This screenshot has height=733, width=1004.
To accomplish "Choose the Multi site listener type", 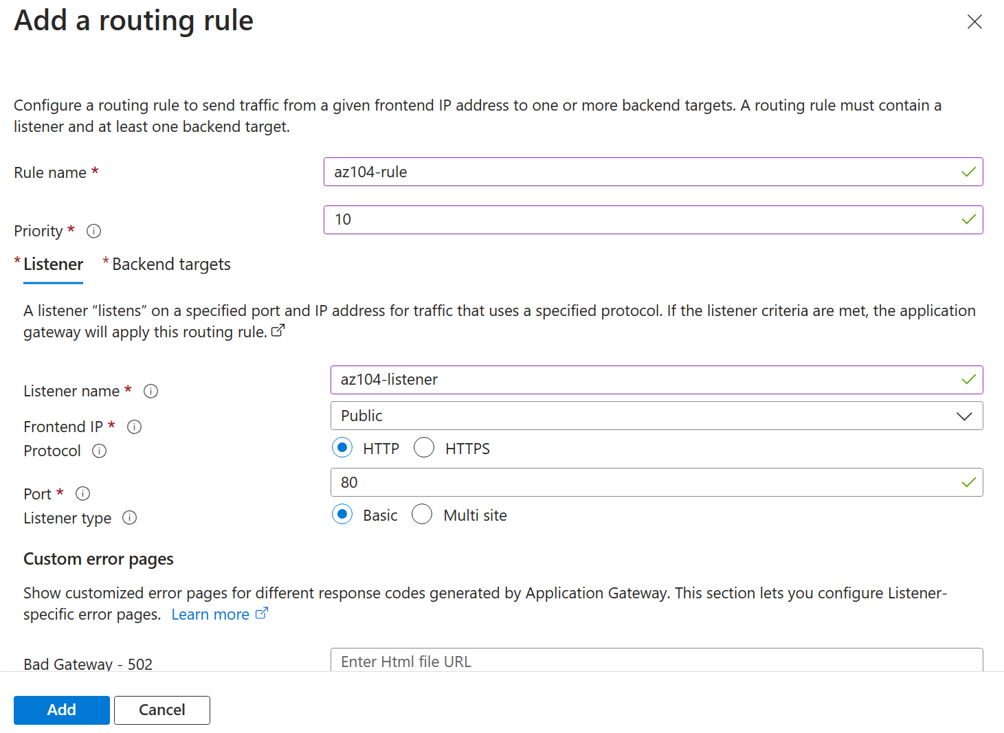I will 422,514.
